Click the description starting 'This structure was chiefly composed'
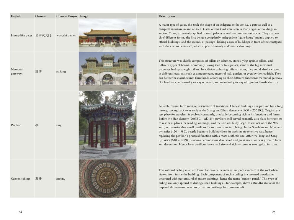This screenshot has width=294, height=220. point(220,71)
